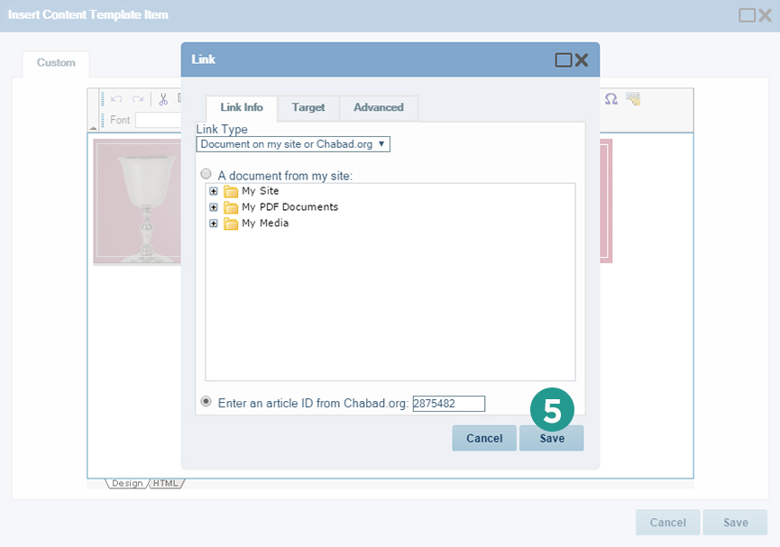Click the Chabad.org article ID field
780x547 pixels.
pyautogui.click(x=449, y=404)
